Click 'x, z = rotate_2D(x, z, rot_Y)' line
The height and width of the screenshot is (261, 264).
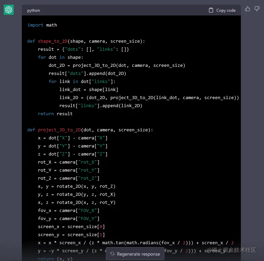coord(76,203)
